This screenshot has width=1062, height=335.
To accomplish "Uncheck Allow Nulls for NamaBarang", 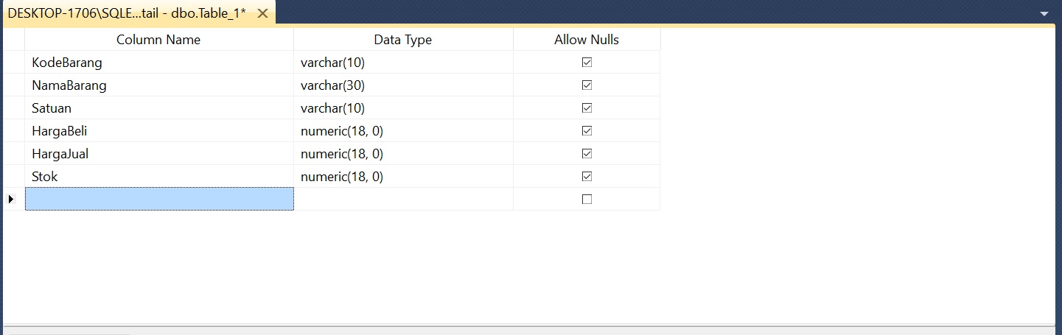I will pyautogui.click(x=587, y=85).
